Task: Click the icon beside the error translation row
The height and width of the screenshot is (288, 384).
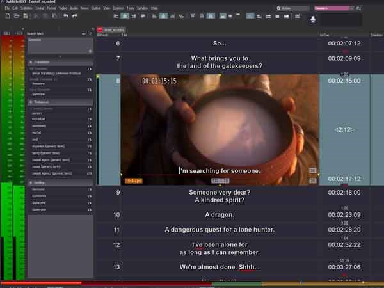Action: [x=90, y=69]
